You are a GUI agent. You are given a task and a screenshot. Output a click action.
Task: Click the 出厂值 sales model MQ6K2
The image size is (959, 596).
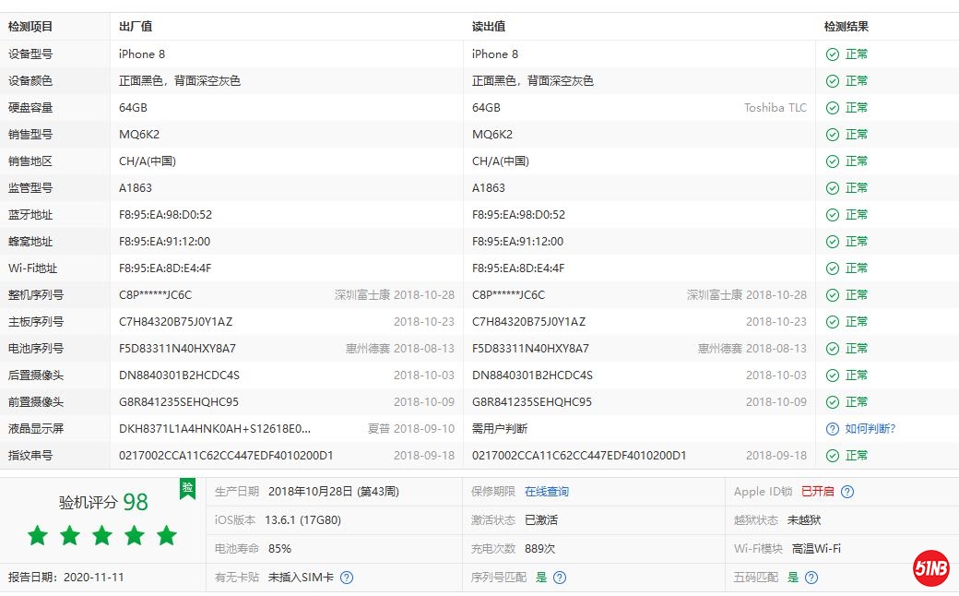(139, 135)
